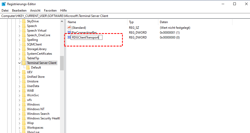Image resolution: width=250 pixels, height=133 pixels.
Task: Open the Ansicht menu
Action: coord(35,11)
